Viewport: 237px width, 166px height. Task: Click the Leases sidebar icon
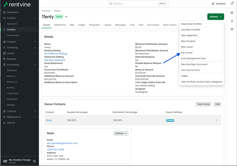click(4, 53)
